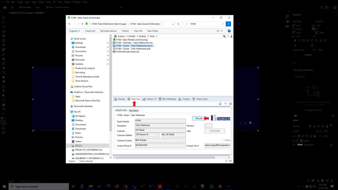Enable the Legacy checkbox
The width and height of the screenshot is (338, 190).
pyautogui.click(x=223, y=140)
